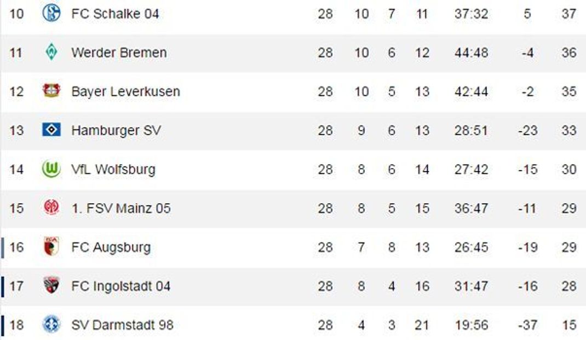
Task: Click the Bayer Leverkusen team name
Action: pyautogui.click(x=125, y=91)
